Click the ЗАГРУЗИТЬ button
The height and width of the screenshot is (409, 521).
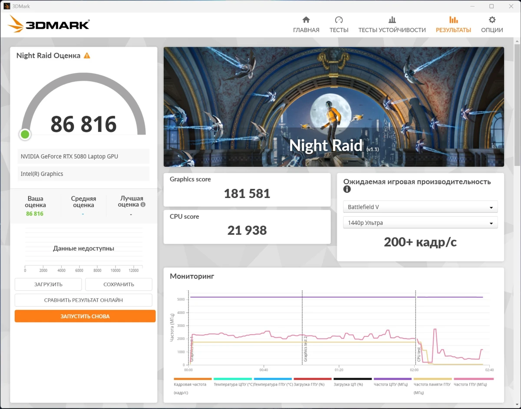[x=48, y=284]
